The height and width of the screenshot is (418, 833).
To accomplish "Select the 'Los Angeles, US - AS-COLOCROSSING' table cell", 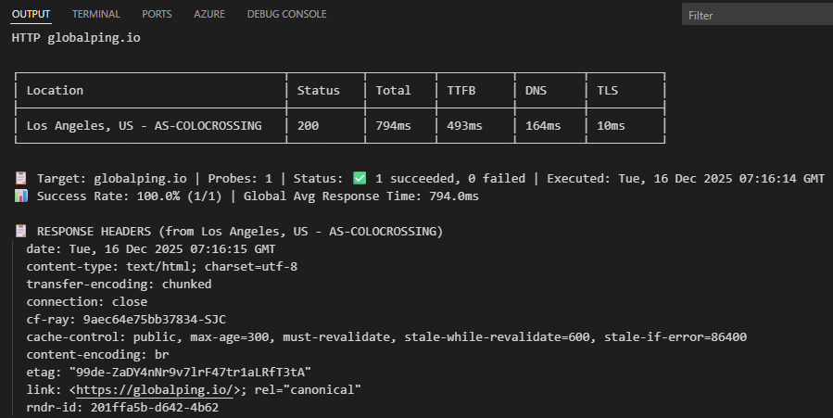I will click(144, 126).
